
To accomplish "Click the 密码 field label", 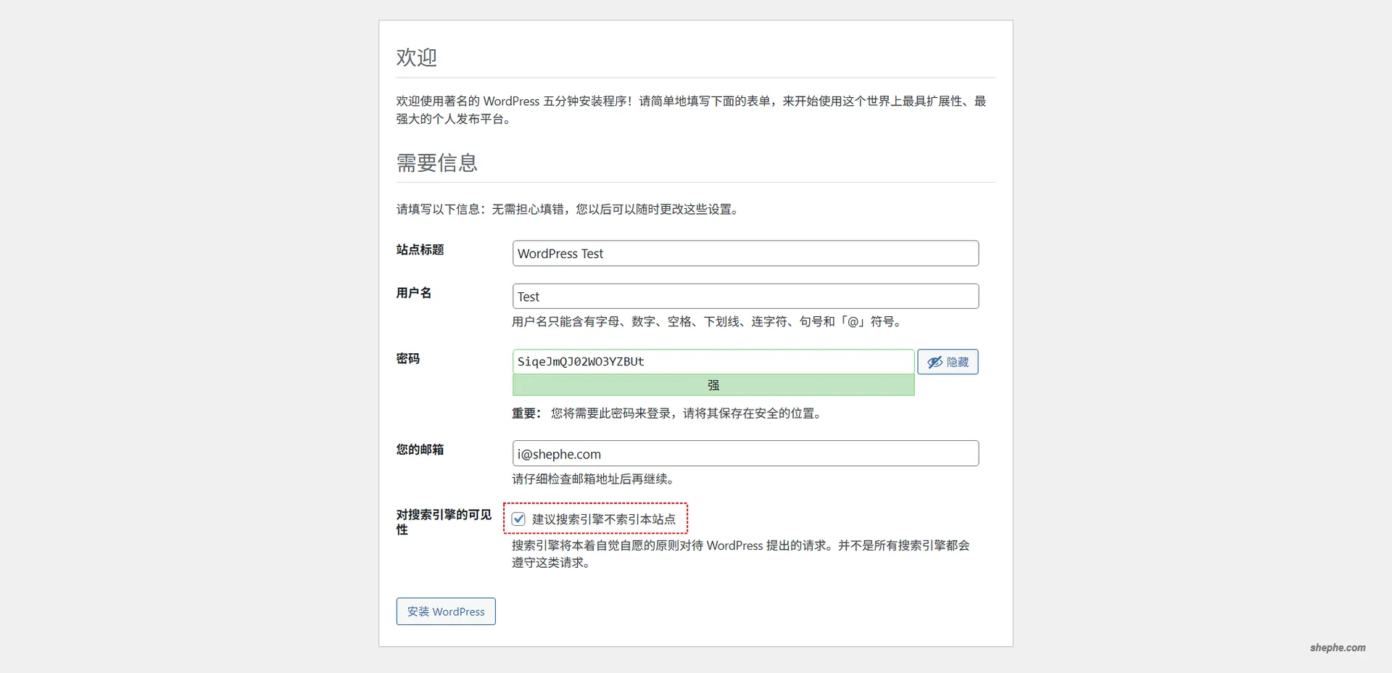I will tap(407, 358).
